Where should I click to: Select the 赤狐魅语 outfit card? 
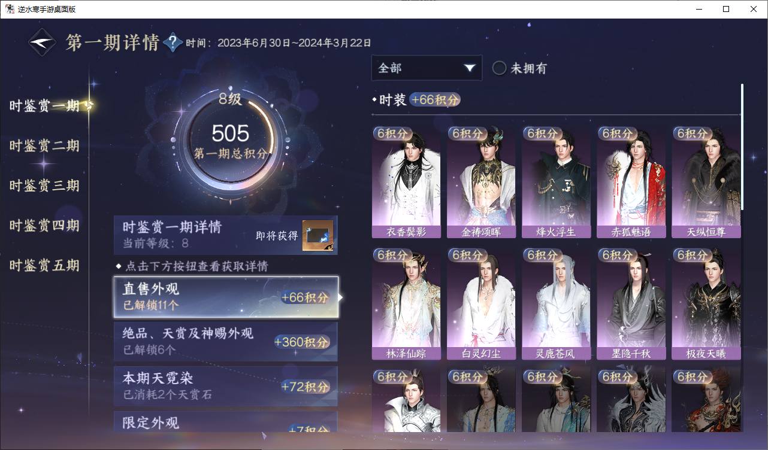(631, 182)
